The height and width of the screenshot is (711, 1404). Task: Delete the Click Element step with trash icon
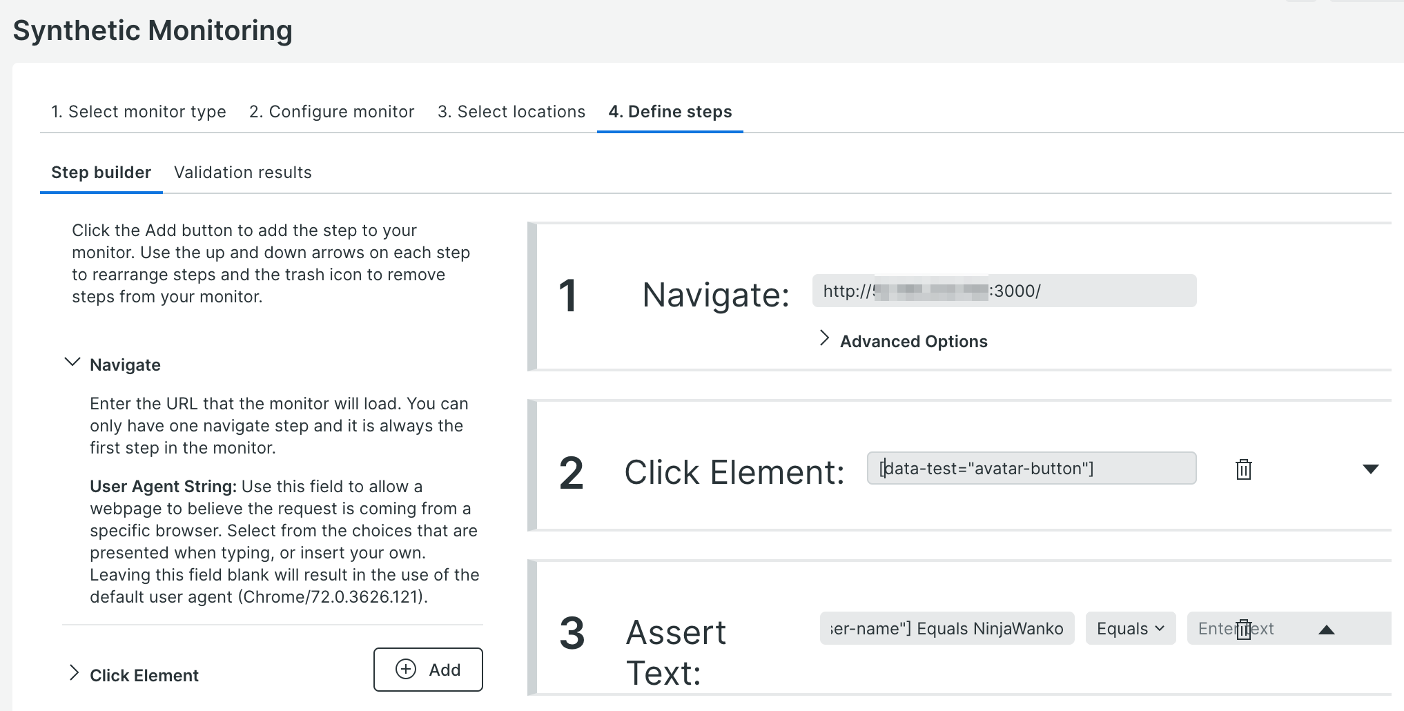tap(1243, 469)
